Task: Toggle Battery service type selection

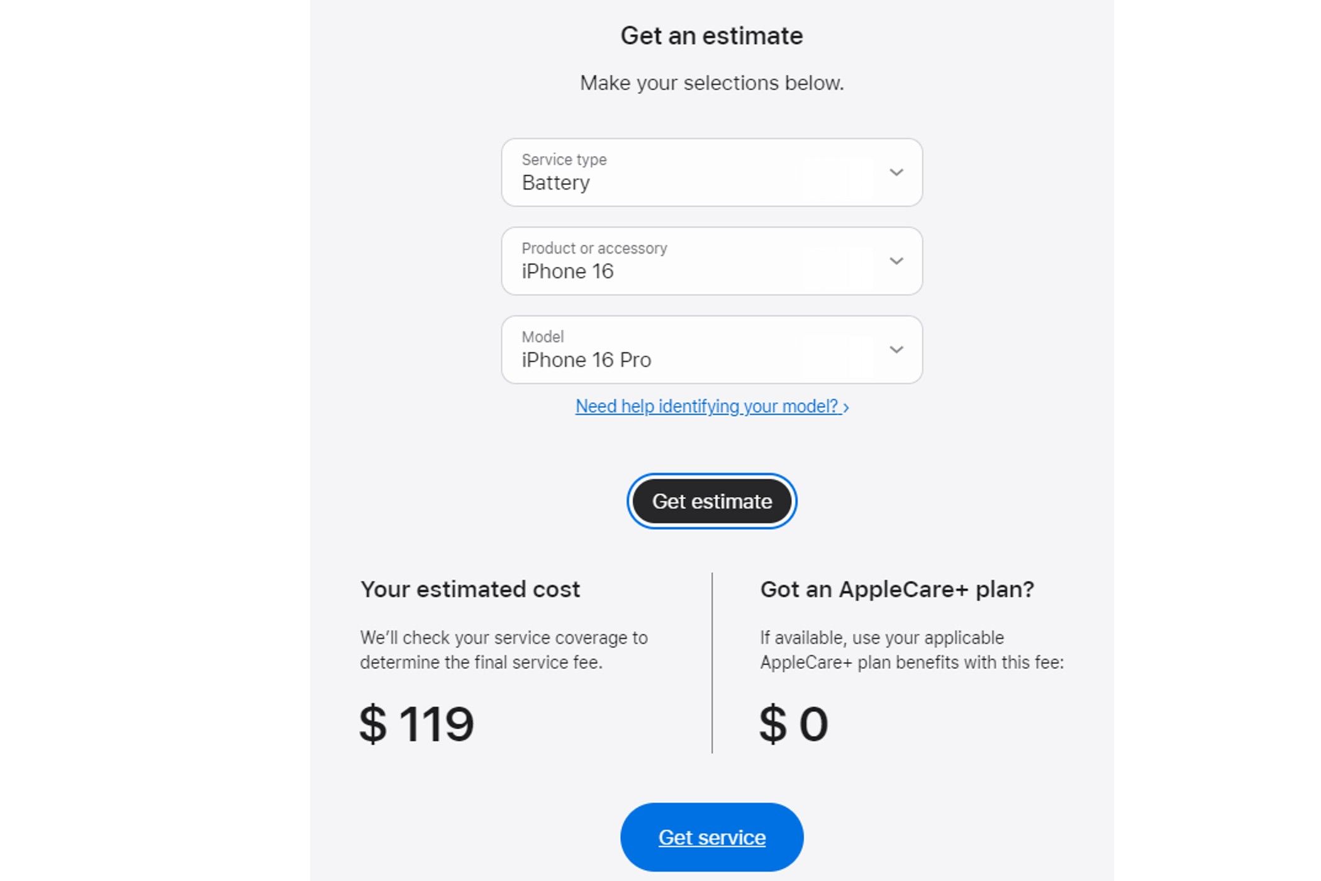Action: pos(711,172)
